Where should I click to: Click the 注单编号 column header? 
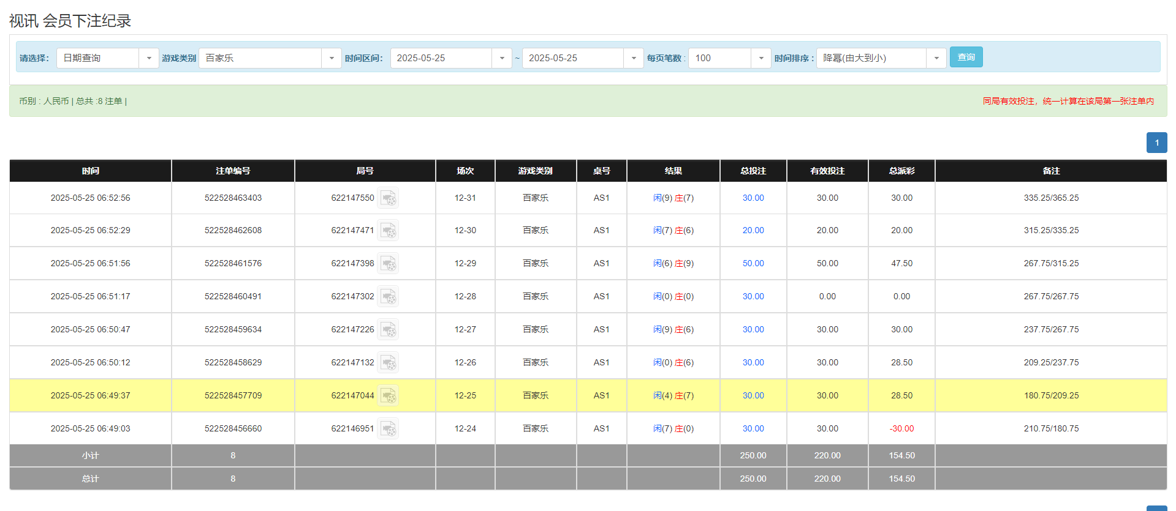click(233, 171)
